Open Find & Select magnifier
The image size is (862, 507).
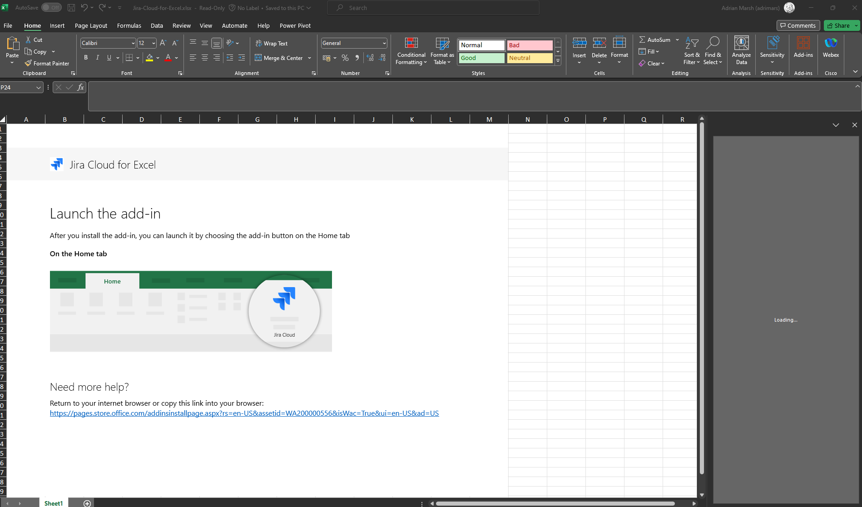(x=713, y=43)
